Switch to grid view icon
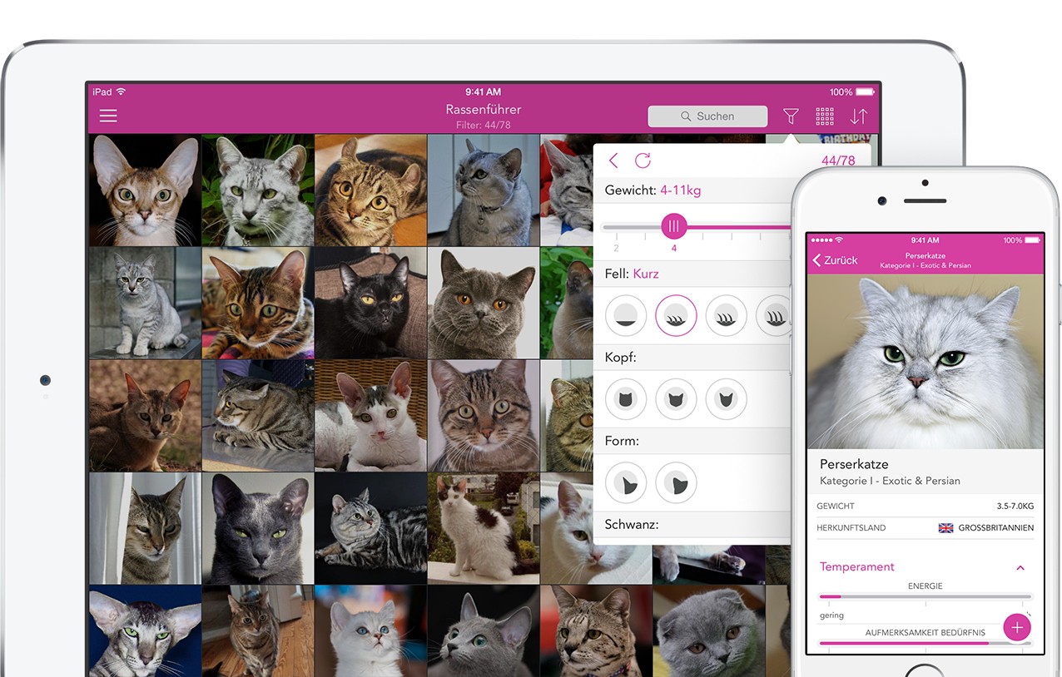This screenshot has width=1062, height=677. (825, 116)
